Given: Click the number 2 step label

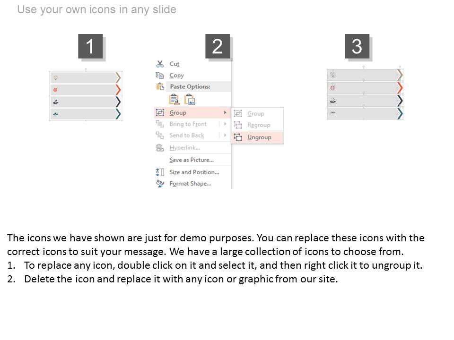Looking at the screenshot, I should [x=218, y=47].
